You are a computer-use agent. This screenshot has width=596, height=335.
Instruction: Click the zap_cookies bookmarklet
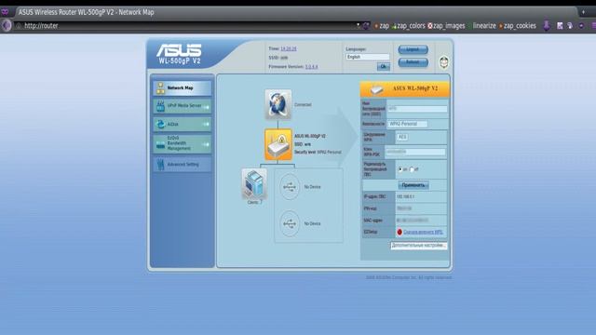coord(518,26)
